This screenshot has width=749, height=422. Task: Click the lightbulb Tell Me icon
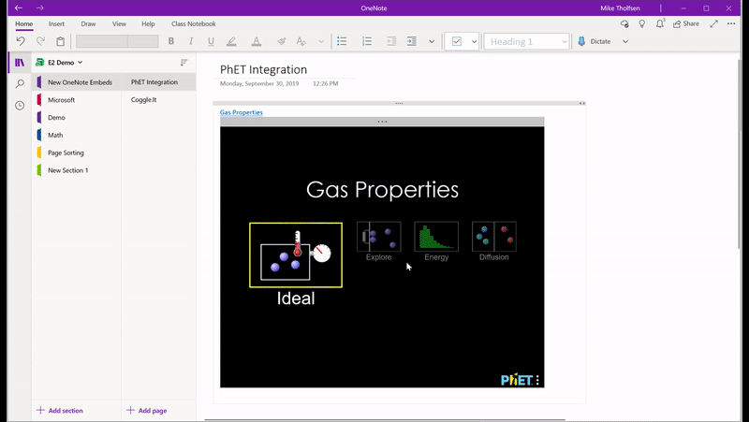[x=642, y=24]
